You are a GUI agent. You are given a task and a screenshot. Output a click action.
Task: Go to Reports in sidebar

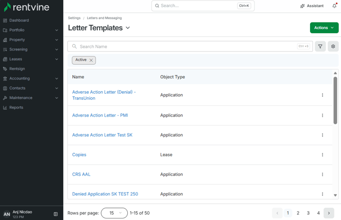pyautogui.click(x=16, y=107)
